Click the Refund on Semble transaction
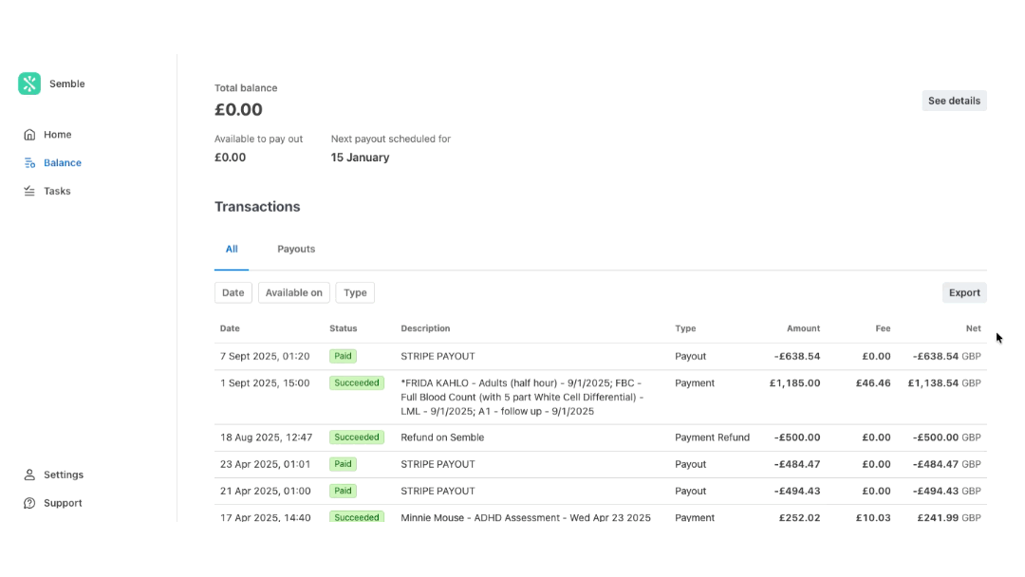 [442, 437]
